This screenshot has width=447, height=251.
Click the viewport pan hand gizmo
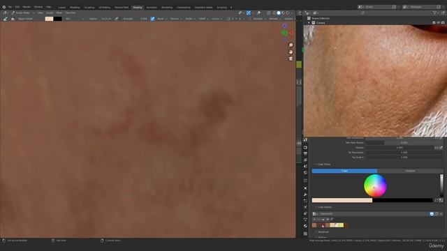tap(291, 52)
